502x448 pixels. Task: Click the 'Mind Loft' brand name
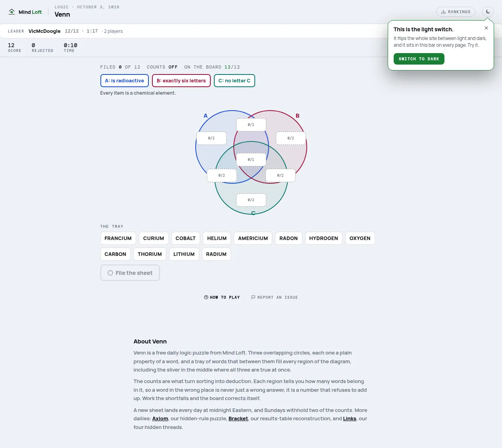30,12
